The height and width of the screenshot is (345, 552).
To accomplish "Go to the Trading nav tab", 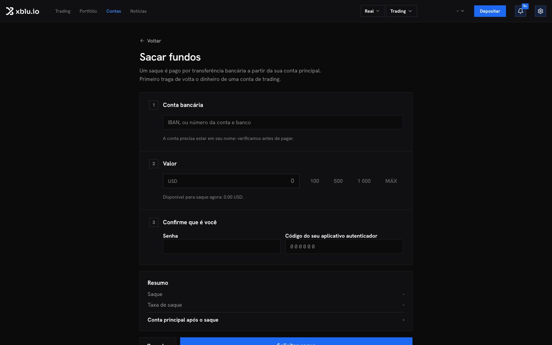I will click(63, 11).
